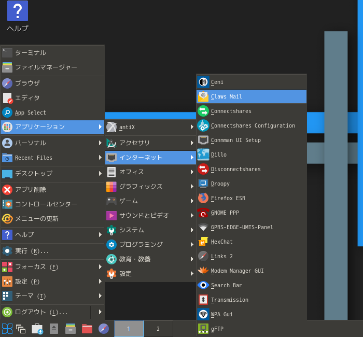
Task: Click the Transmission icon
Action: tap(203, 300)
